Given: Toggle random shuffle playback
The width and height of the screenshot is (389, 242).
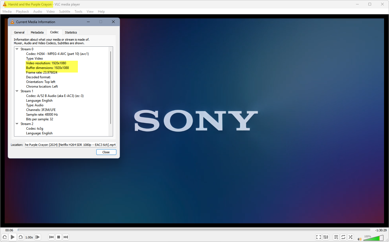Looking at the screenshot, I should [350, 237].
